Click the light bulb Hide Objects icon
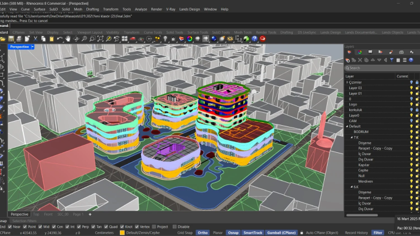The image size is (420, 236). point(165,39)
